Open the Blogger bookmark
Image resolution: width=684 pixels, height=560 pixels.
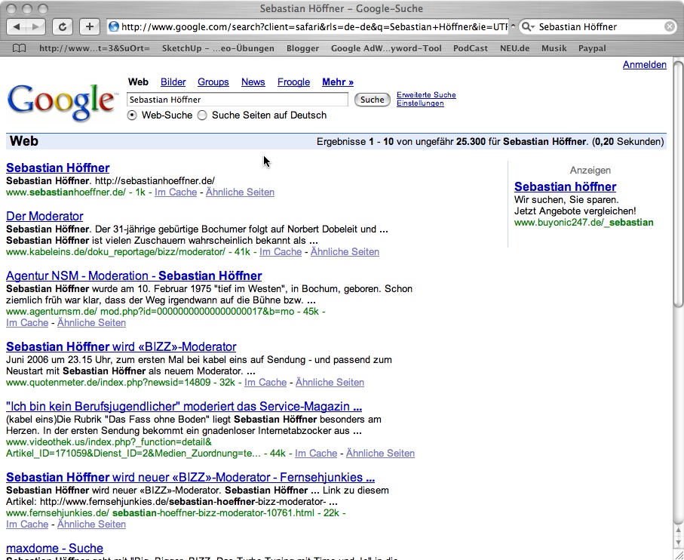pos(302,48)
